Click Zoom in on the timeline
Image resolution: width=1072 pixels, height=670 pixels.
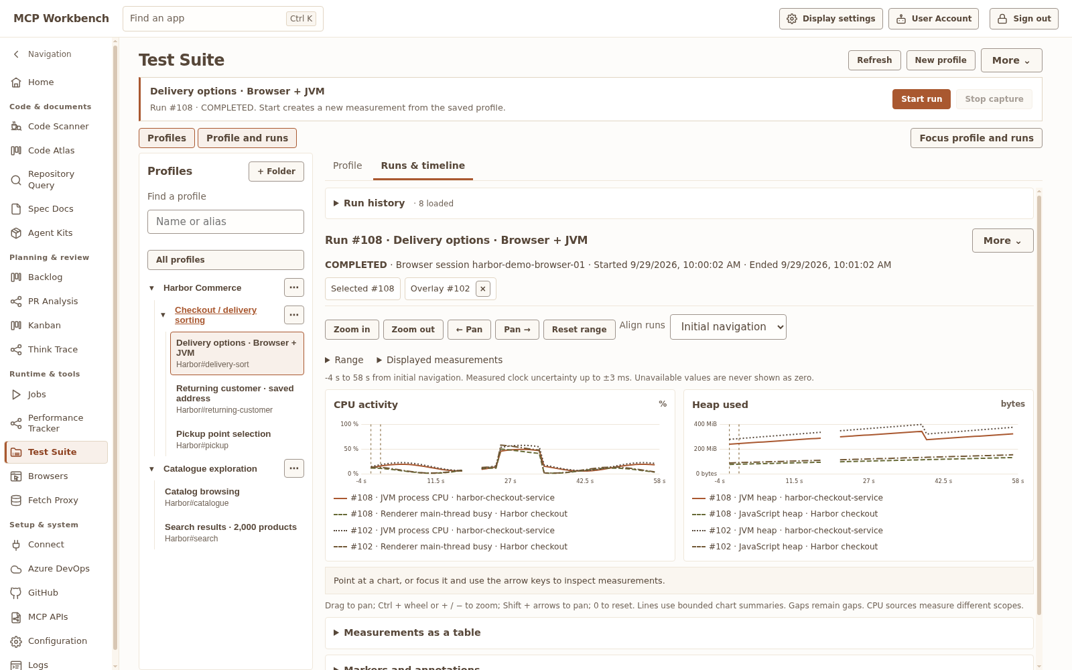(x=352, y=330)
